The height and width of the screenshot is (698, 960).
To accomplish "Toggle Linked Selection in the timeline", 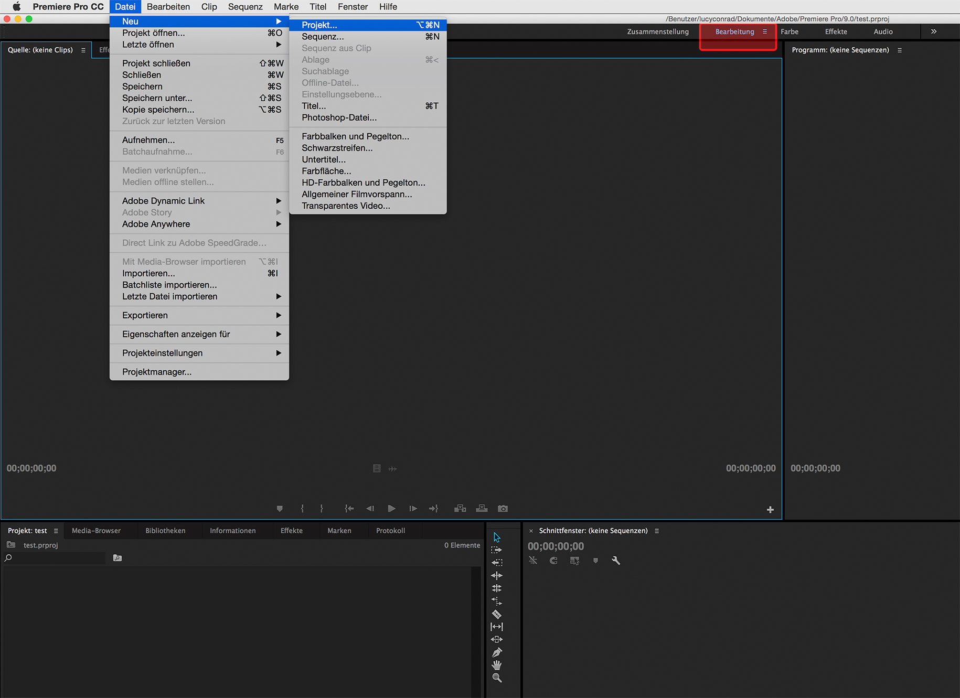I will point(575,561).
